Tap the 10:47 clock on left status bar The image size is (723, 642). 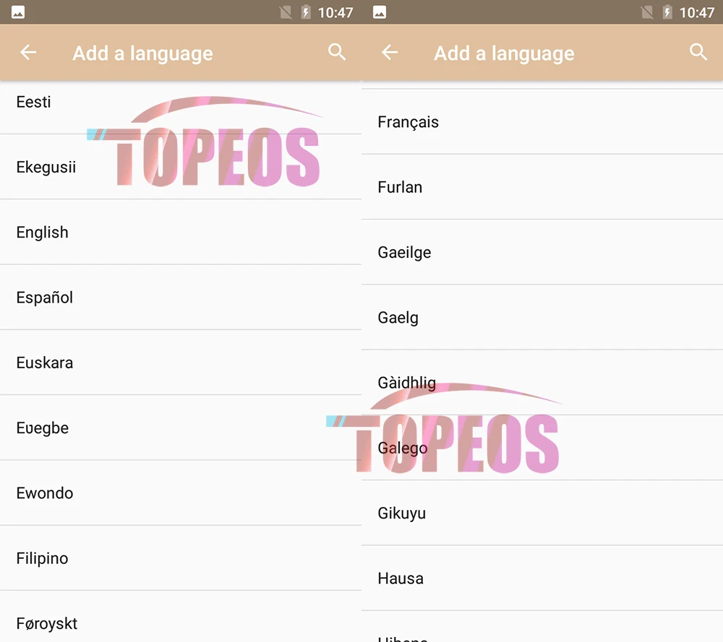coord(335,12)
